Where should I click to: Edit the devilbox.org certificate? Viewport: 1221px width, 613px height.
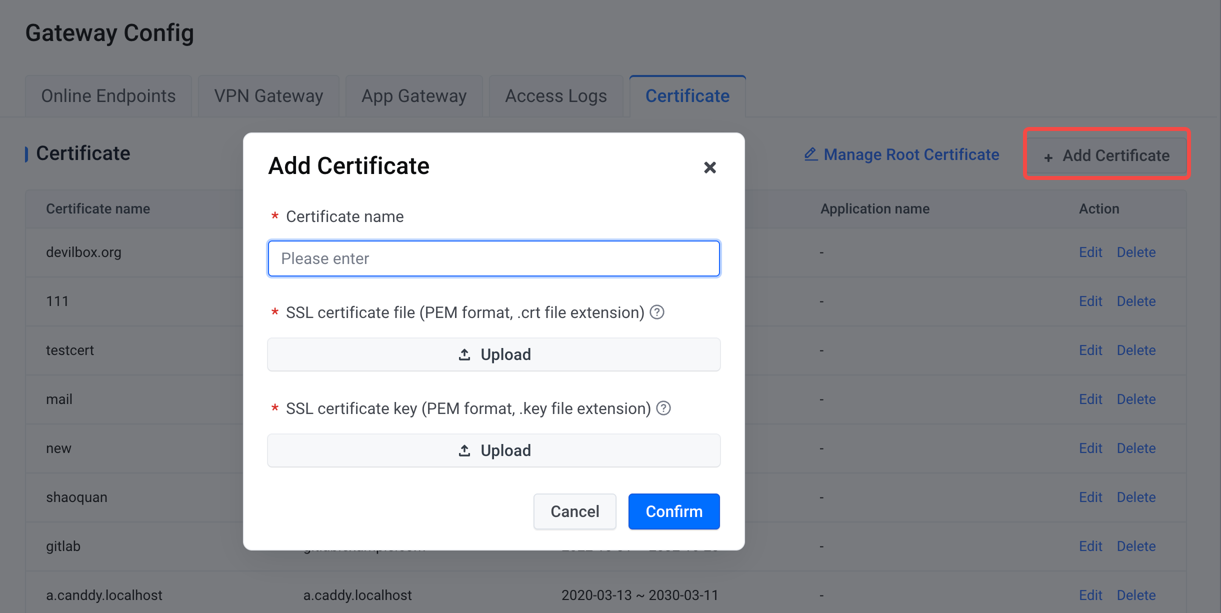pyautogui.click(x=1090, y=252)
